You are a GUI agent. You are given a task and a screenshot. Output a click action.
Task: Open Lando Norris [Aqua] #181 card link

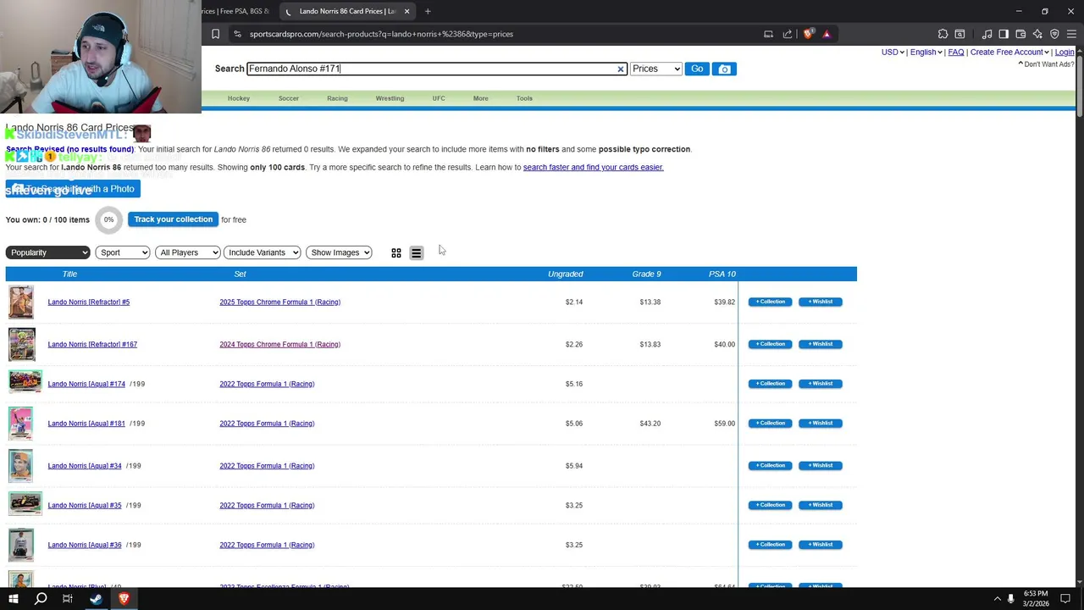click(86, 424)
